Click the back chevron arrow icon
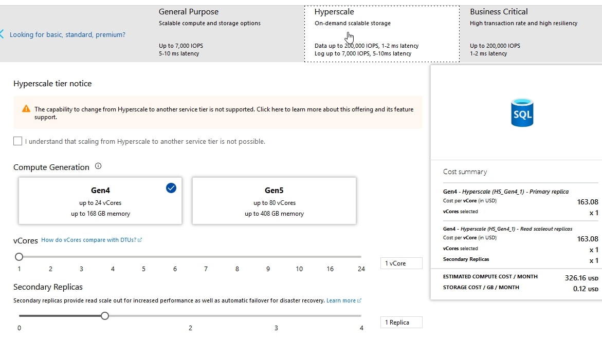 coord(2,34)
